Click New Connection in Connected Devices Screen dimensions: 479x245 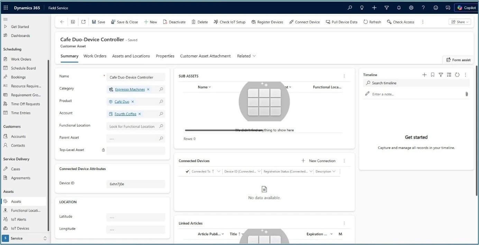pyautogui.click(x=319, y=161)
